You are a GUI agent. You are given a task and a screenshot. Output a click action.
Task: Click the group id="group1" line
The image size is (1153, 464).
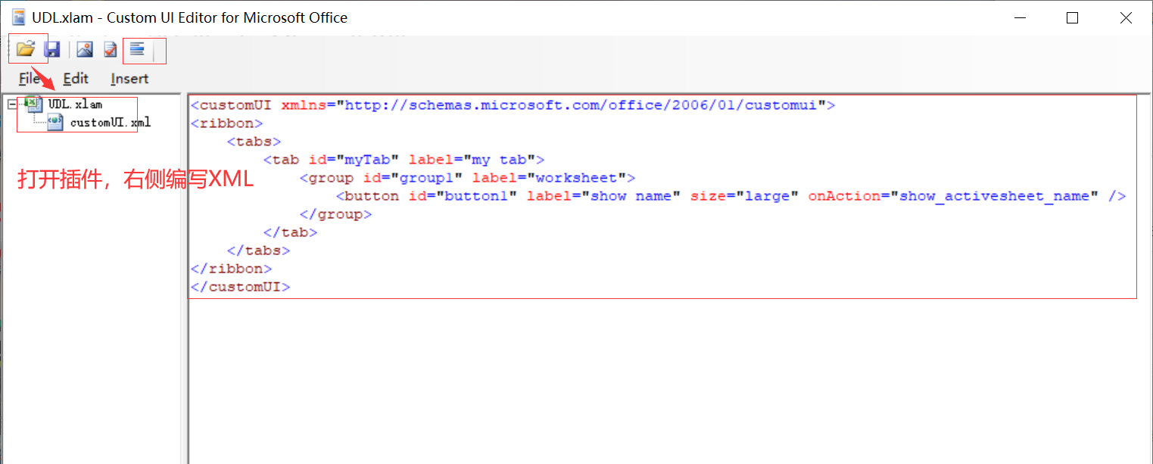click(x=467, y=178)
